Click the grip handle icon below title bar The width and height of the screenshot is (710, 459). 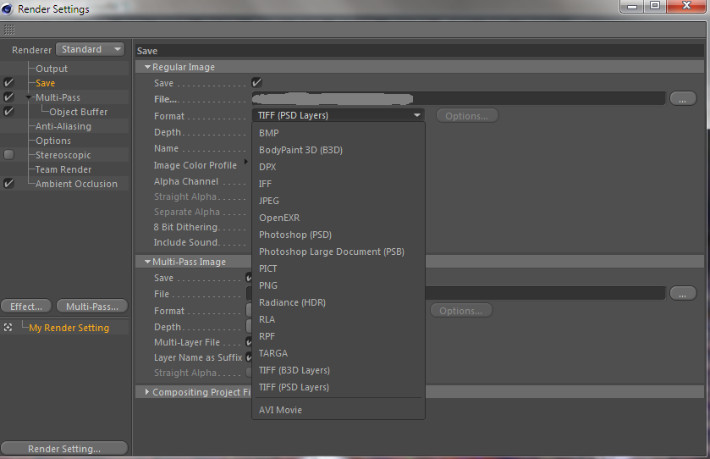point(9,30)
